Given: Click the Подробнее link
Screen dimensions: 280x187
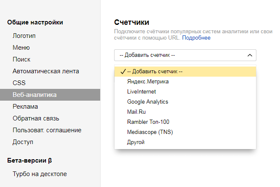Looking at the screenshot, I should pyautogui.click(x=196, y=37).
